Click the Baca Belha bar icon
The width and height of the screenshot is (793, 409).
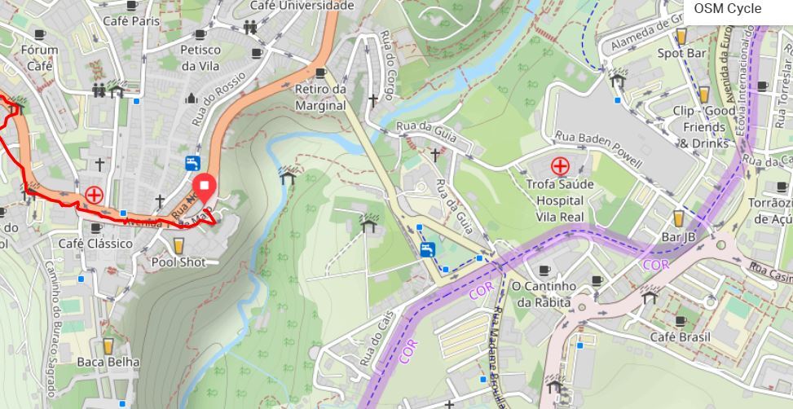tap(108, 345)
